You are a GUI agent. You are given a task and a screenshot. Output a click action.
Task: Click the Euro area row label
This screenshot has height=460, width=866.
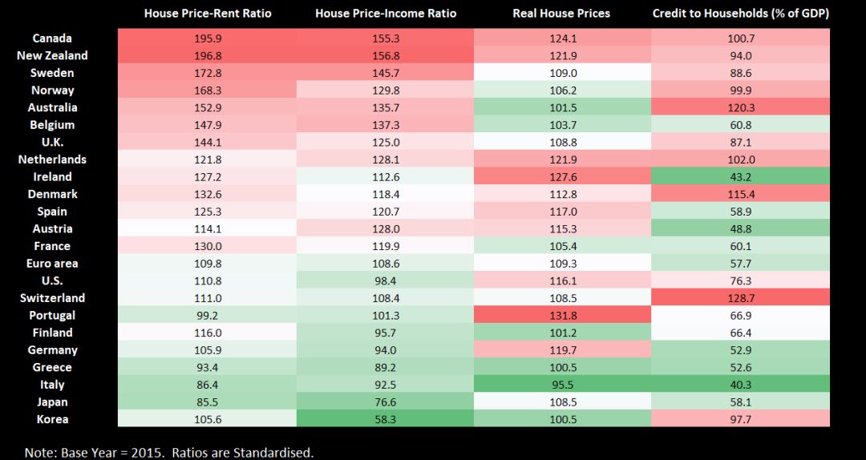pyautogui.click(x=52, y=264)
